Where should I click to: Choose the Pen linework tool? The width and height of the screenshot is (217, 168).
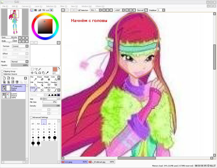[x=34, y=78]
